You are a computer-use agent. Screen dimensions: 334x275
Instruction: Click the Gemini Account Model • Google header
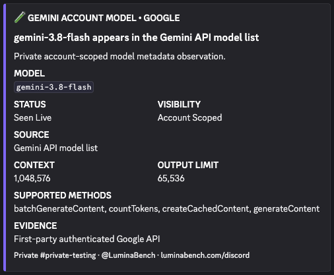pos(104,18)
